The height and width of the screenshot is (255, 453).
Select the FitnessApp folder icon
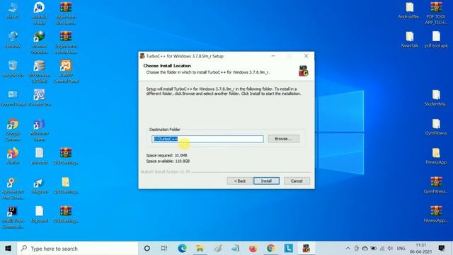(436, 156)
